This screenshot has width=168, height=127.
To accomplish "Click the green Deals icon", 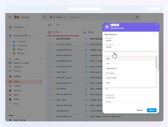I will [14, 49].
